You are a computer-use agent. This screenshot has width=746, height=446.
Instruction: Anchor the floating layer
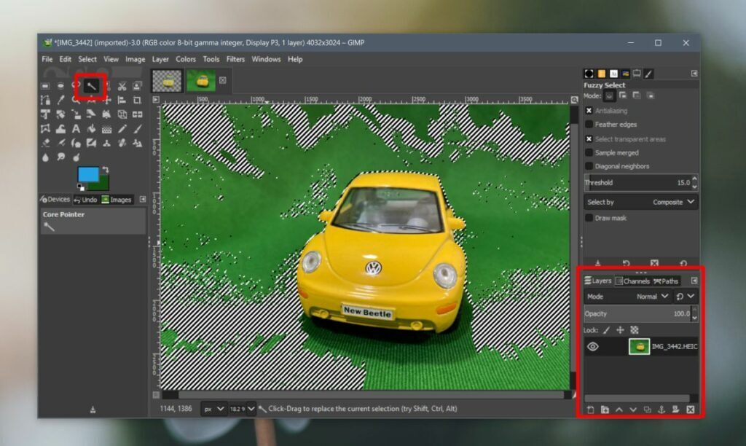click(661, 409)
